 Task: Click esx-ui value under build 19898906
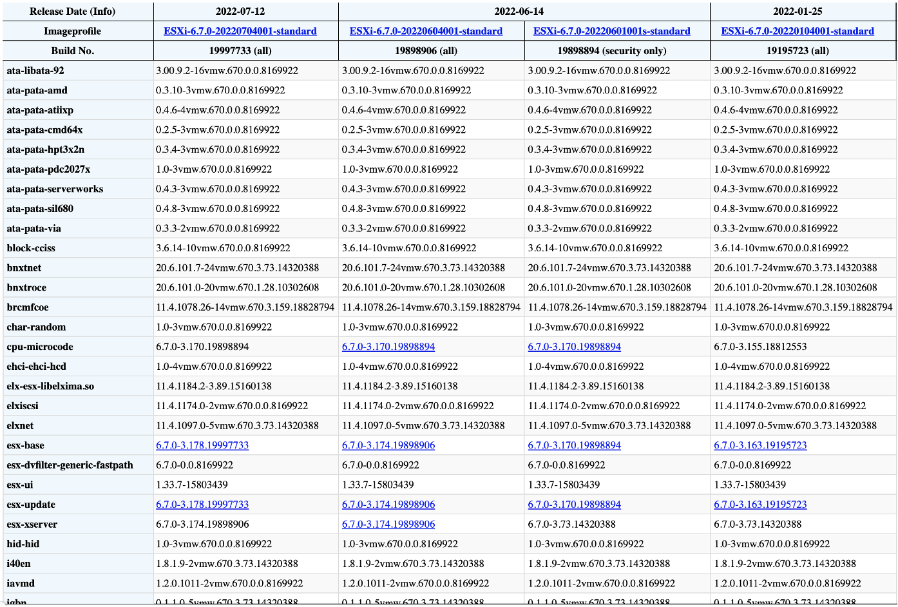tap(378, 485)
